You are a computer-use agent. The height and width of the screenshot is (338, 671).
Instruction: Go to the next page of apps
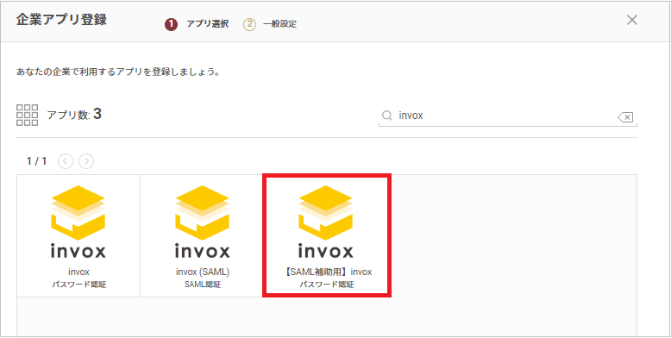click(x=86, y=161)
